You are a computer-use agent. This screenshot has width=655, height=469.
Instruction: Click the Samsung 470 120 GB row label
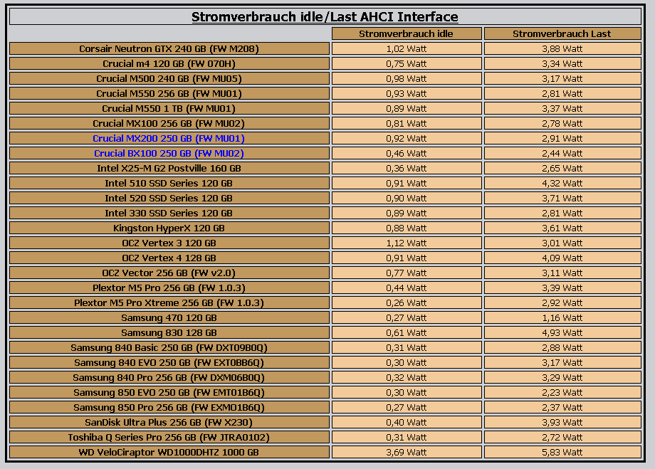[169, 317]
